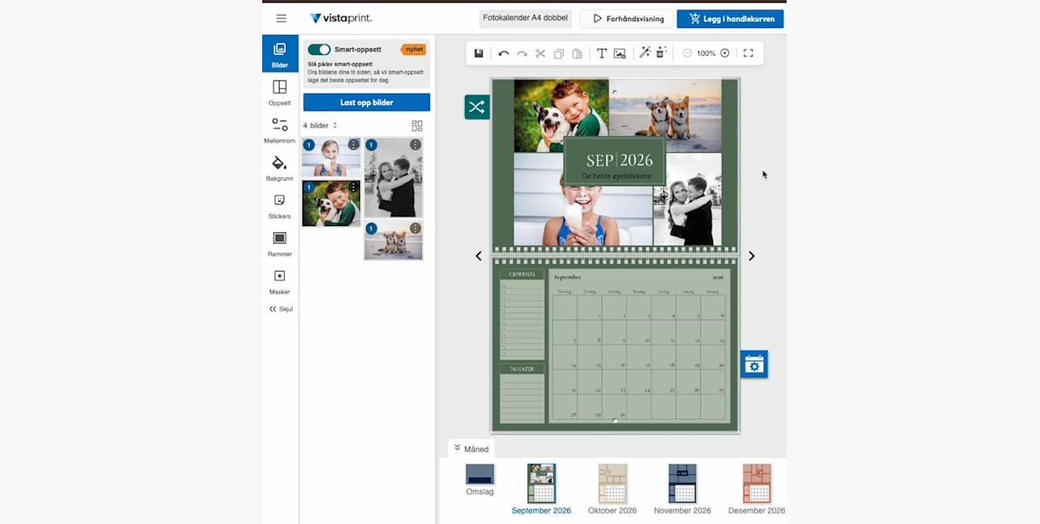Click the magic wand auto-fill icon

(x=645, y=53)
